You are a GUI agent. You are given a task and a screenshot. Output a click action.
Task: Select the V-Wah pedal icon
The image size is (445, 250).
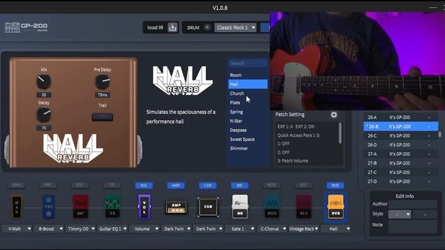(17, 207)
